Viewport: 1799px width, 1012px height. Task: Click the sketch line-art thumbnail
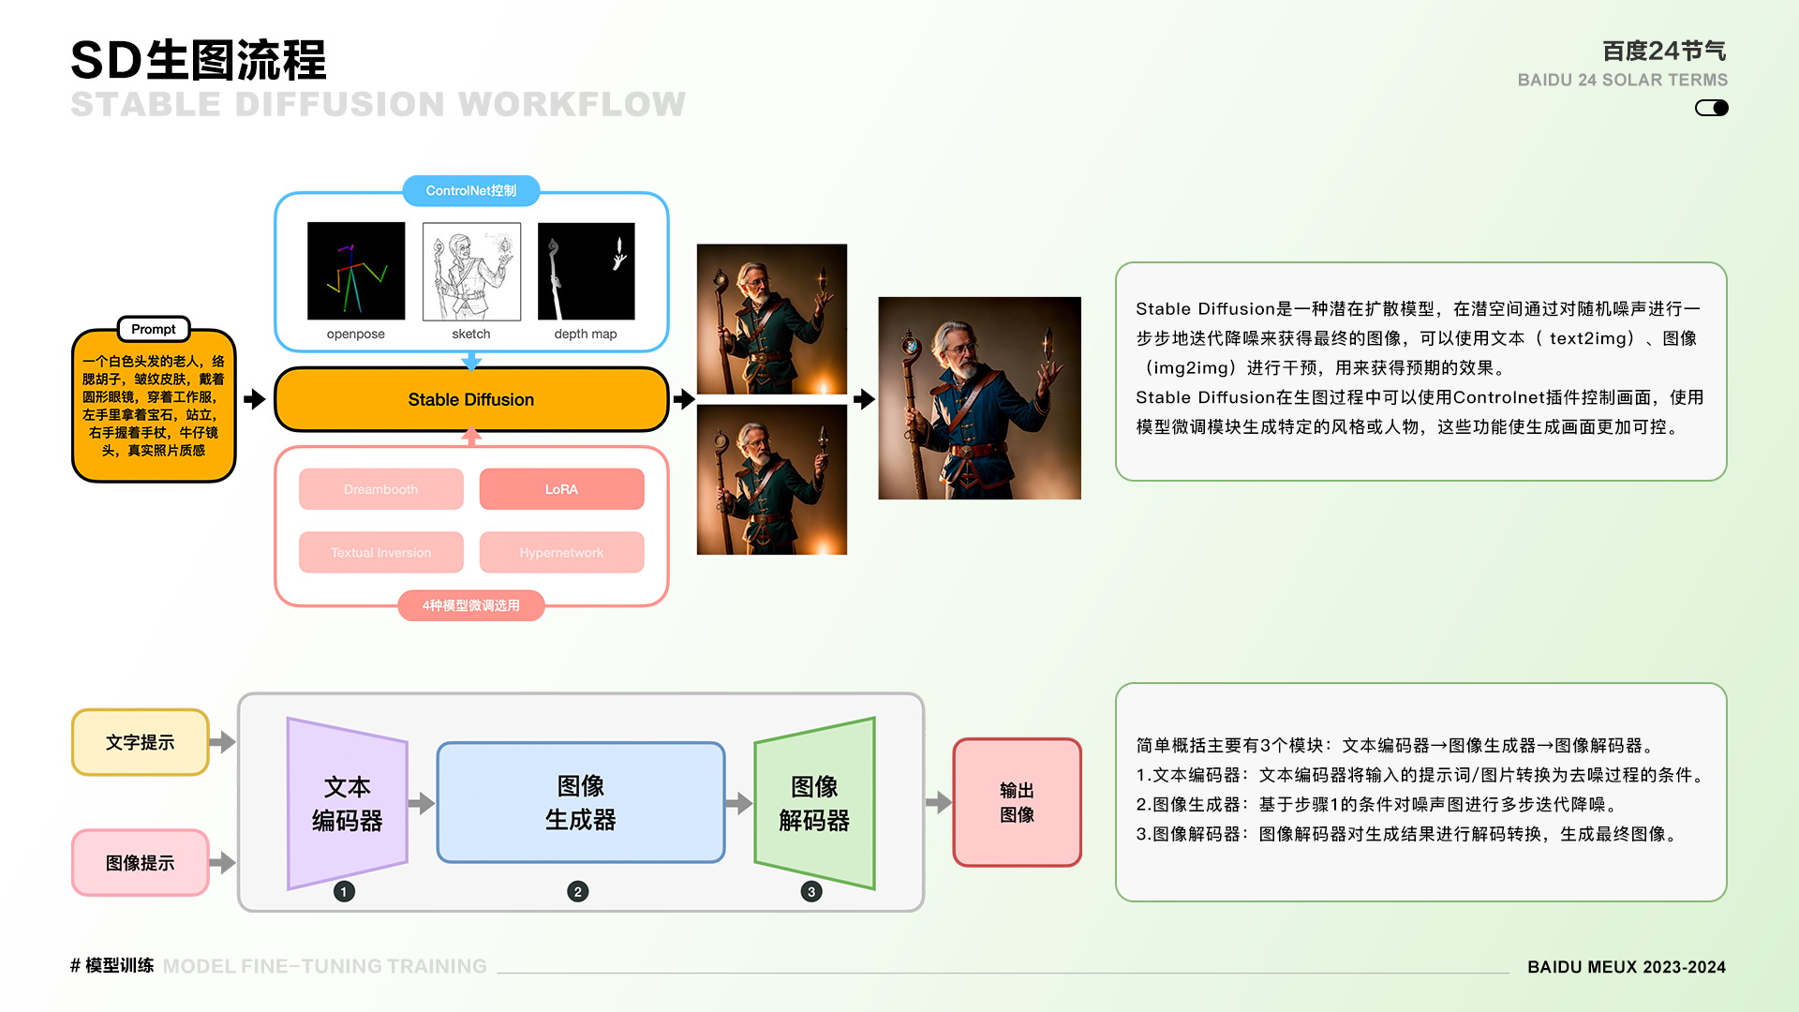point(471,271)
